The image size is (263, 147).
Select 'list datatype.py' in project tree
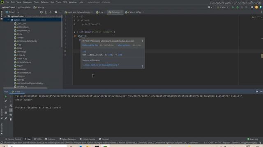[x=23, y=62]
